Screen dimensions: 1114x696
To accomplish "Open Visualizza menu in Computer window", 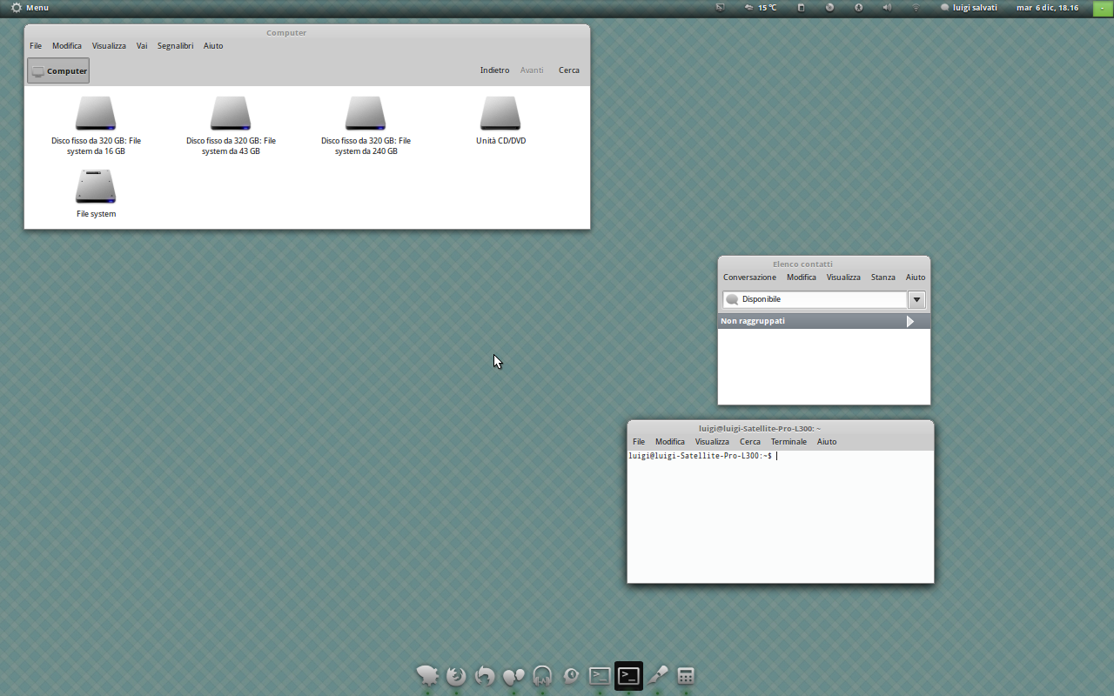I will coord(109,46).
